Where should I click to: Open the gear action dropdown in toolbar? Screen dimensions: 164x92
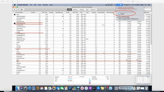pyautogui.click(x=22, y=9)
